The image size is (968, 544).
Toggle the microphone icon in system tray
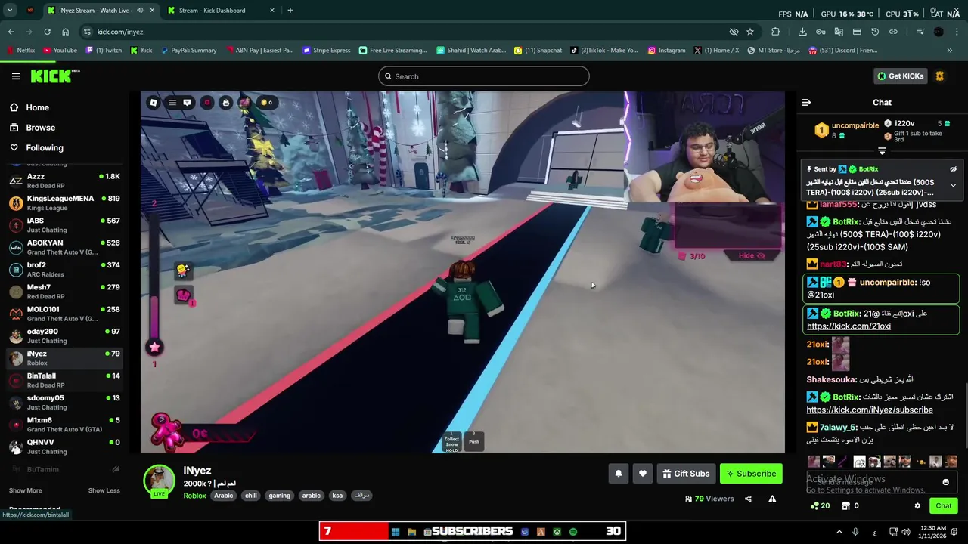click(x=855, y=532)
